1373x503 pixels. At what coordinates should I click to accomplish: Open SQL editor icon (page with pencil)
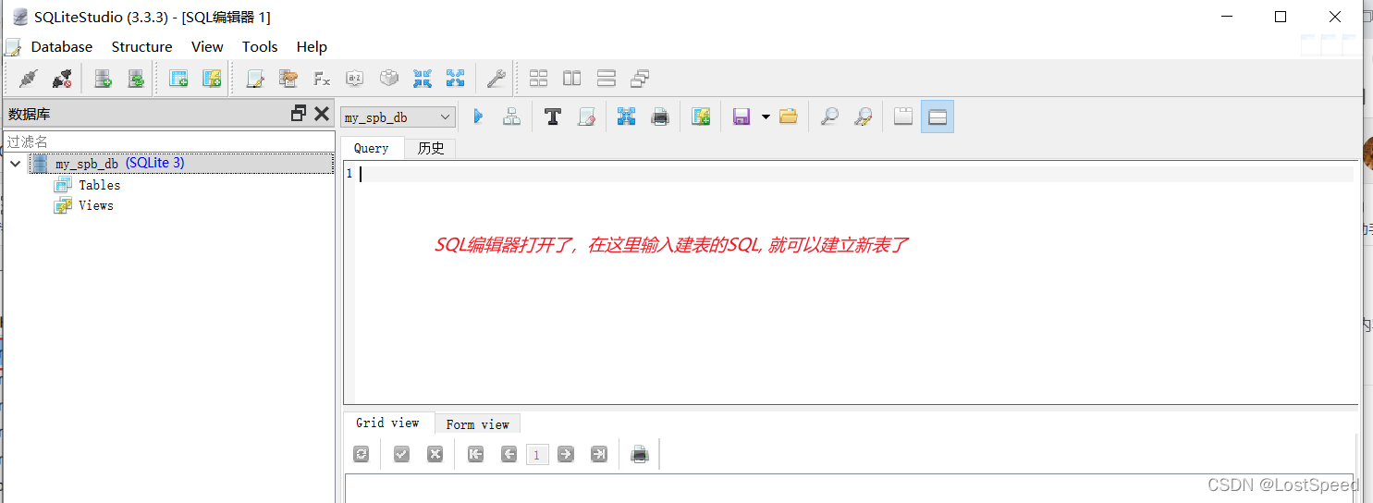click(255, 79)
